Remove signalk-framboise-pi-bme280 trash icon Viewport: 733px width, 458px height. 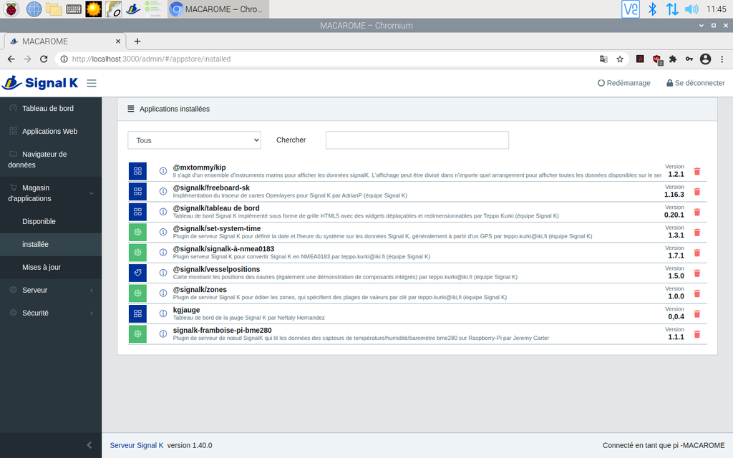pyautogui.click(x=697, y=334)
